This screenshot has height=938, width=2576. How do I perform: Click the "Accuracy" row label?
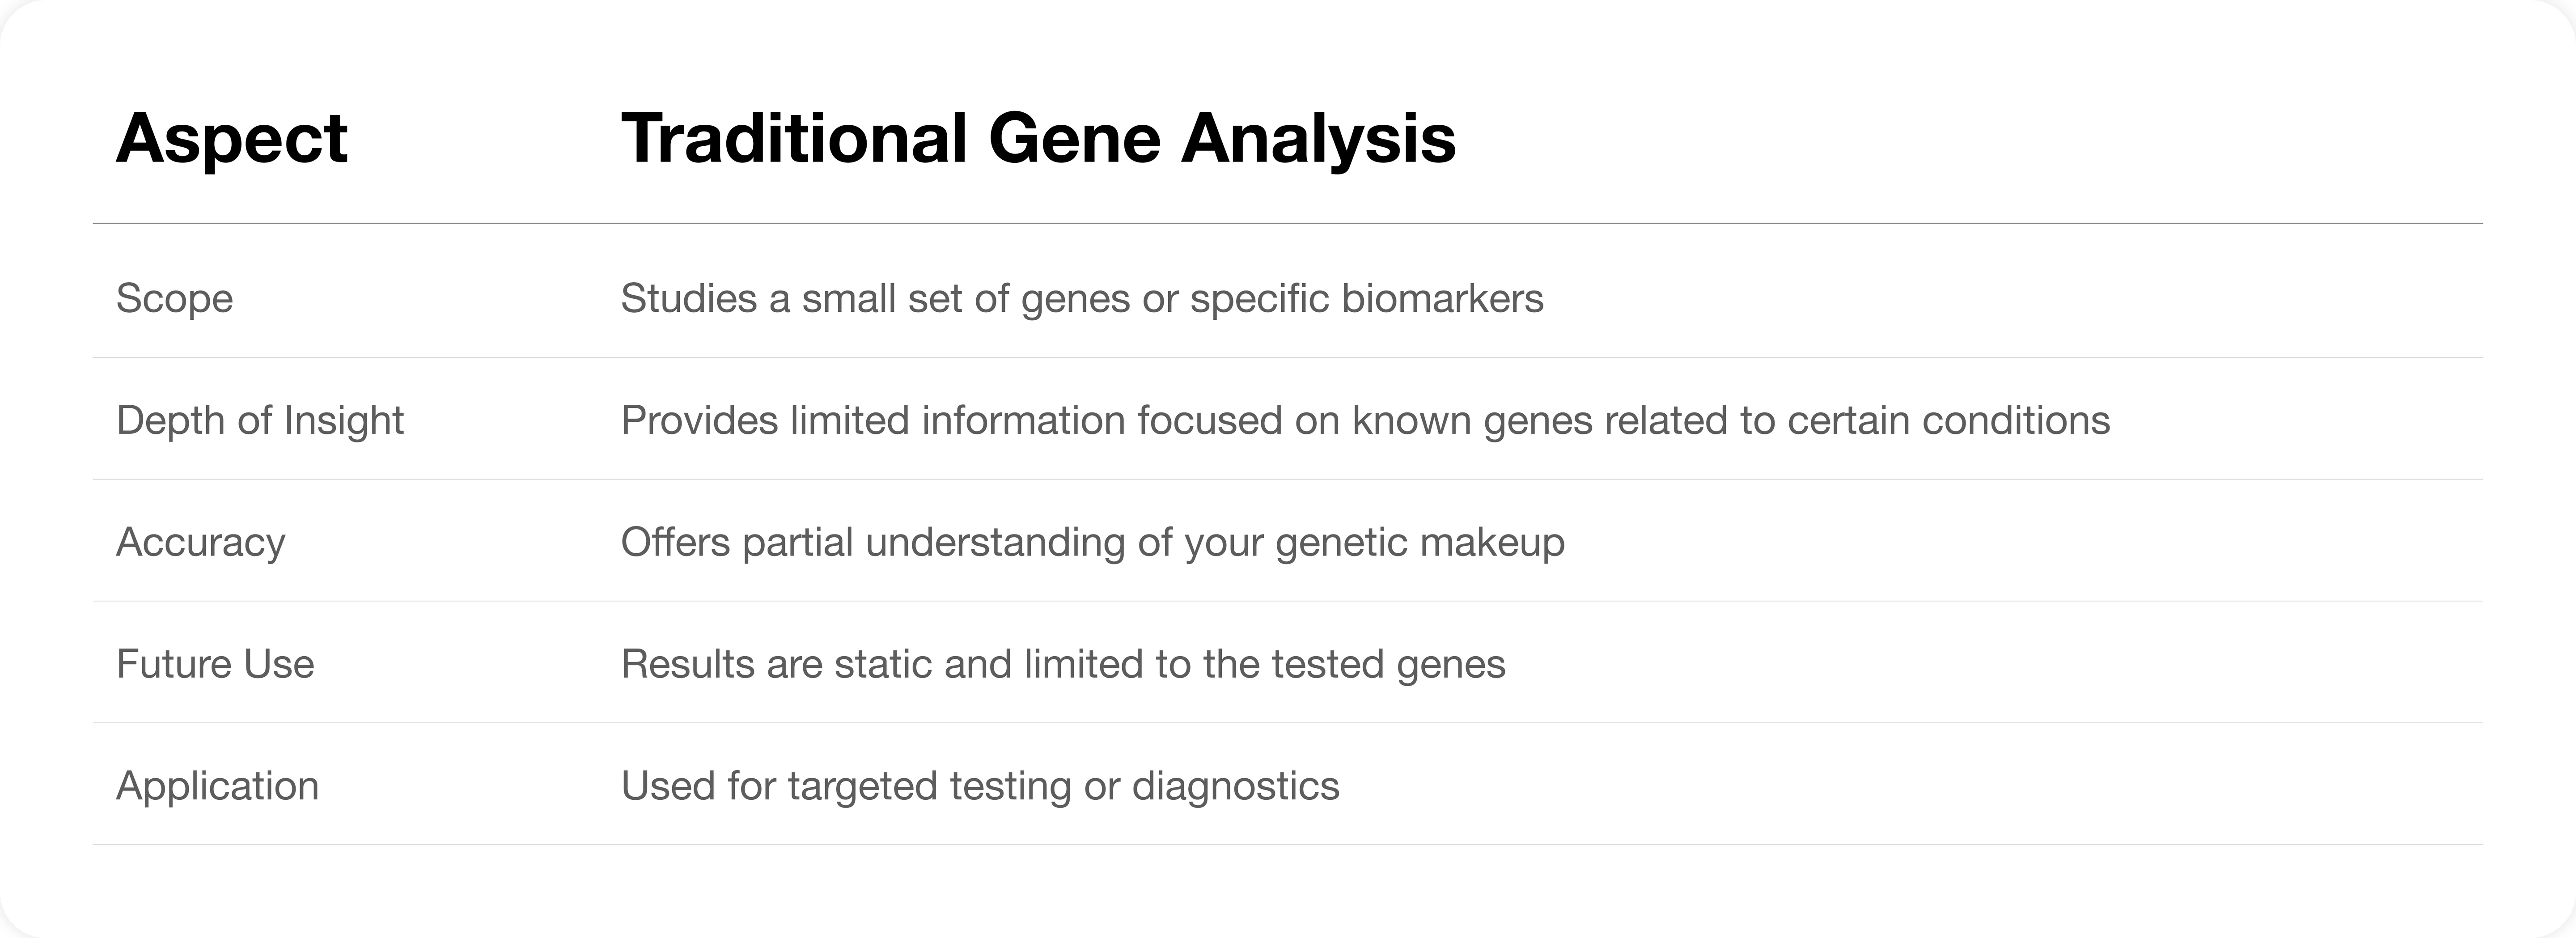coord(200,543)
